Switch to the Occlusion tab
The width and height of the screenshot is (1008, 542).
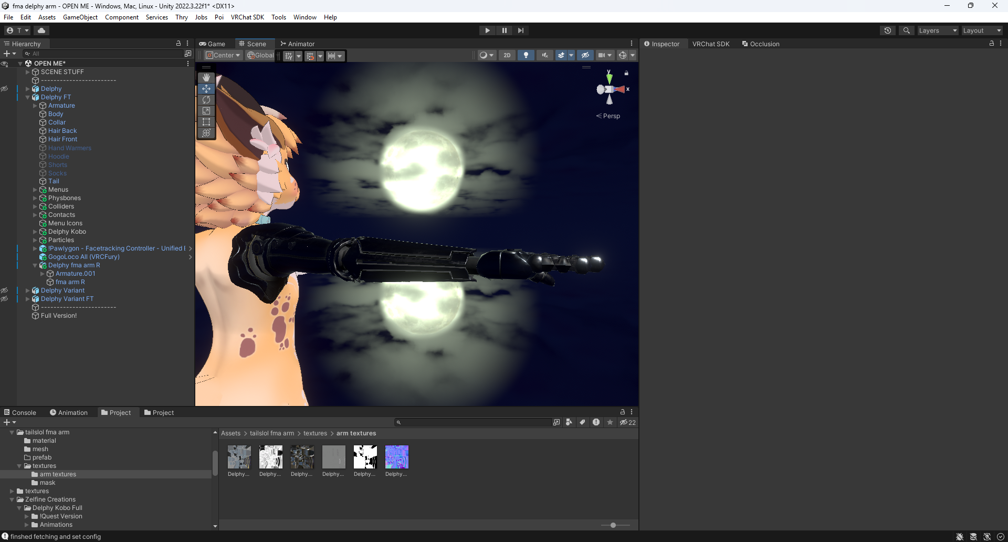(761, 44)
